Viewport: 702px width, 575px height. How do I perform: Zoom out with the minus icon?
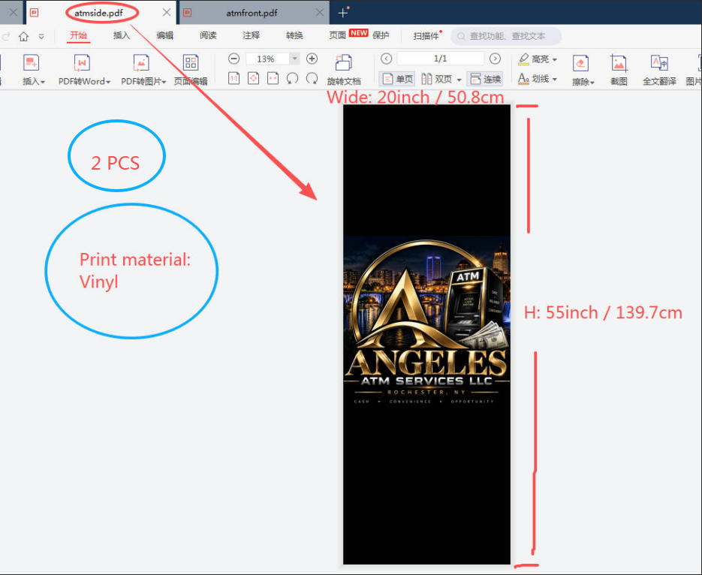click(233, 59)
